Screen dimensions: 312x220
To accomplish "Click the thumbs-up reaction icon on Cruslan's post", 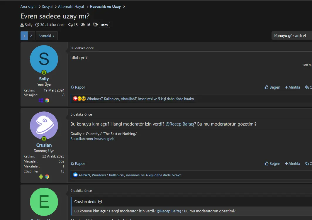I will pyautogui.click(x=75, y=175).
